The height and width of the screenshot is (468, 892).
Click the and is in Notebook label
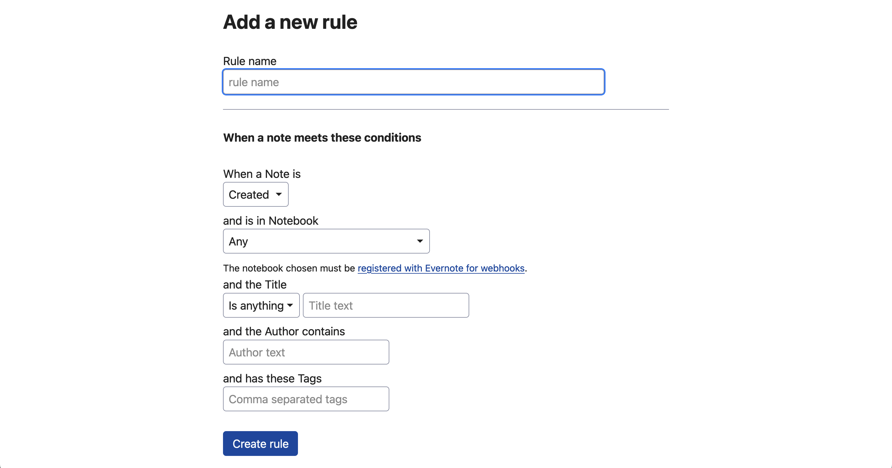tap(270, 221)
